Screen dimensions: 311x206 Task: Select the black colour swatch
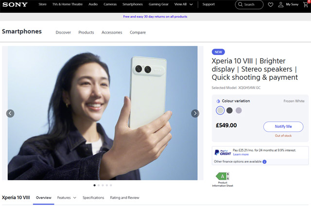click(x=229, y=110)
